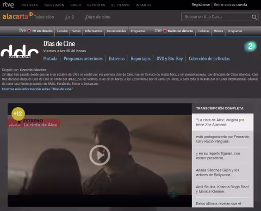Play the La cinta de Álex video
Viewport: 261px width, 211px height.
(x=100, y=155)
